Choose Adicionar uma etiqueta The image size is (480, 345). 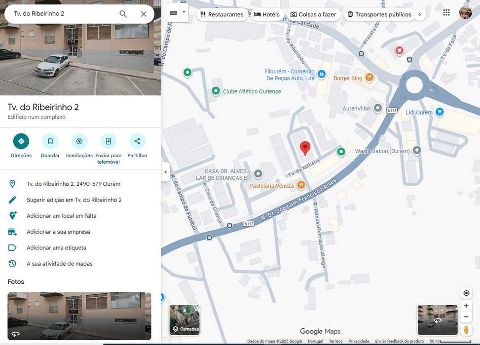(80, 247)
